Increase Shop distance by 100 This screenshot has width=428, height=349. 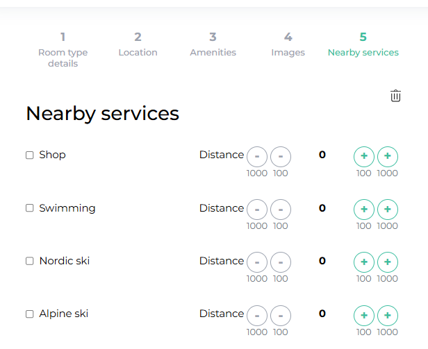coord(364,156)
